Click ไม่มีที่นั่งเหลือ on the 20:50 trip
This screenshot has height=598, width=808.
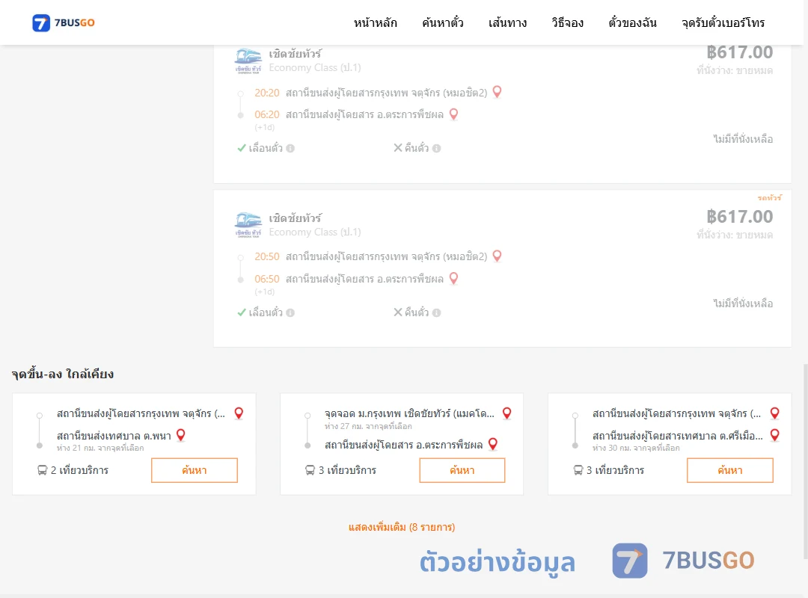pos(743,303)
